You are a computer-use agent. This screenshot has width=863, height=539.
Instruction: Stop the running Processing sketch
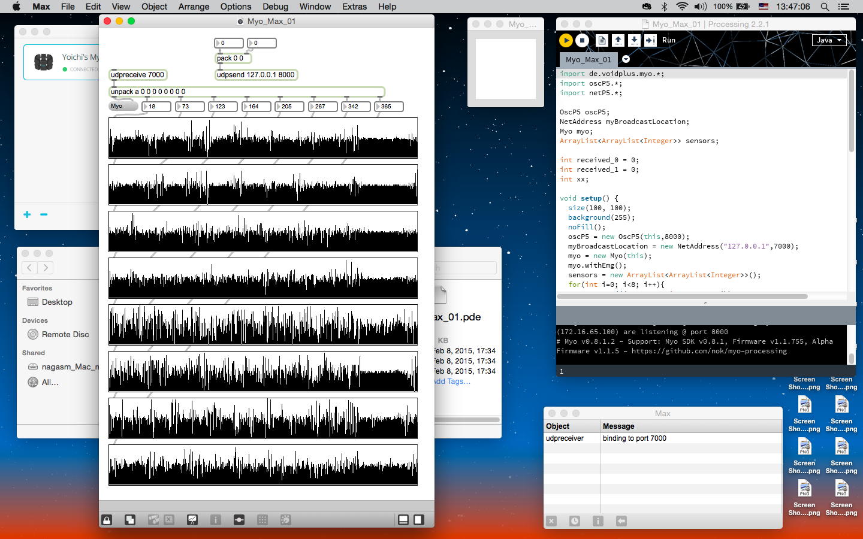click(x=582, y=40)
